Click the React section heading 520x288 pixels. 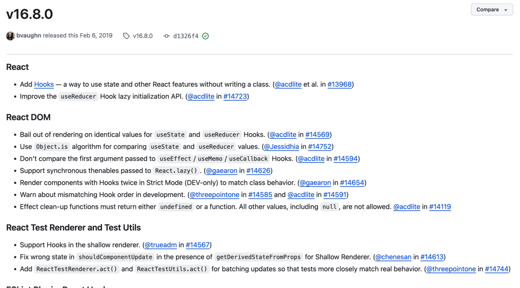coord(17,67)
